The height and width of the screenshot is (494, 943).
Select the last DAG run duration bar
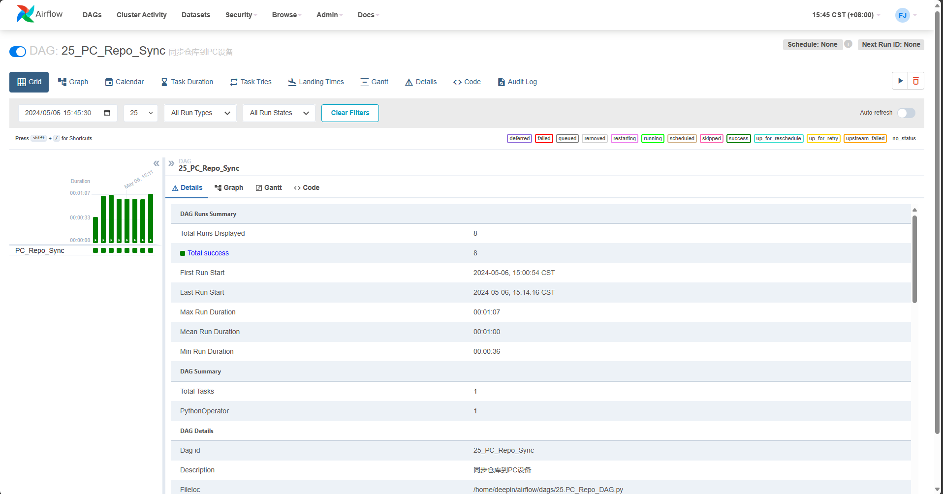pyautogui.click(x=151, y=218)
